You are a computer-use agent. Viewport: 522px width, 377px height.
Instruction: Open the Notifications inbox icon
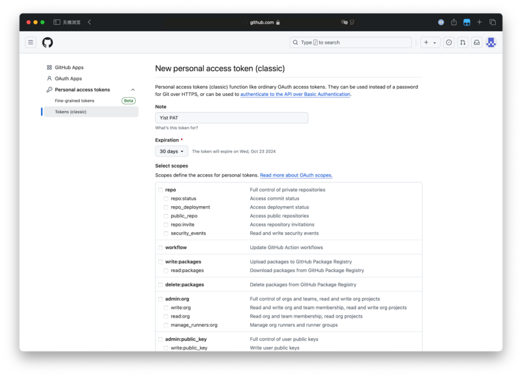tap(476, 42)
